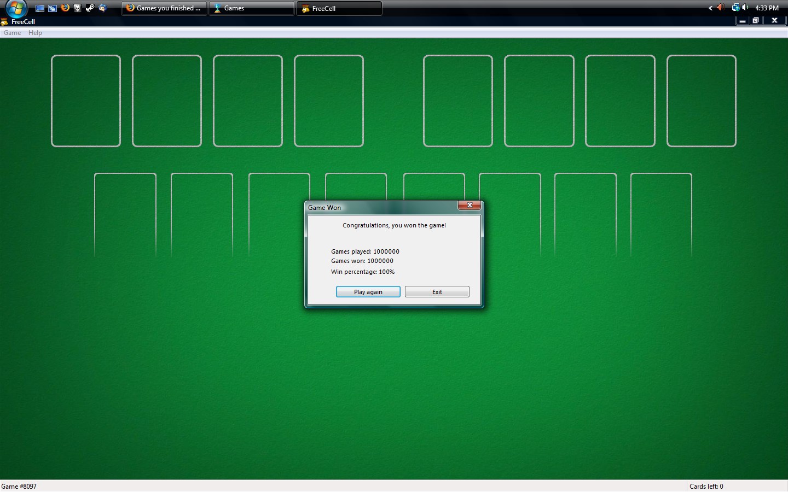This screenshot has height=492, width=788.
Task: Show hidden system tray icons arrow
Action: [710, 8]
